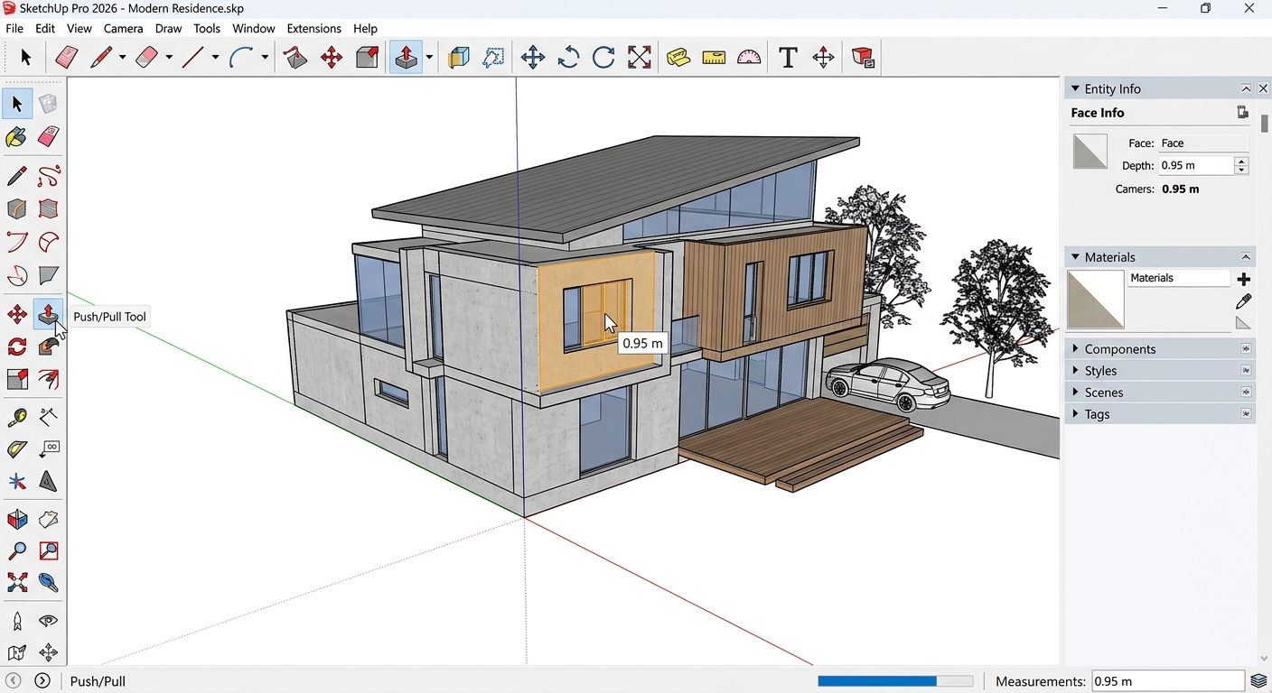1272x693 pixels.
Task: Click the Measurements input field
Action: [1167, 681]
